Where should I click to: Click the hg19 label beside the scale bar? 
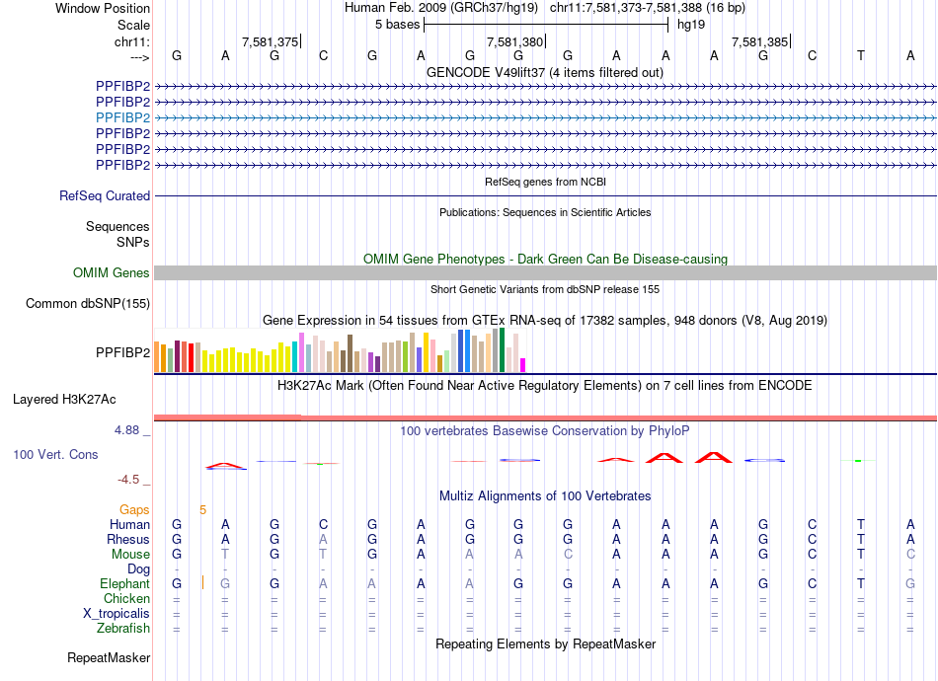click(x=691, y=25)
